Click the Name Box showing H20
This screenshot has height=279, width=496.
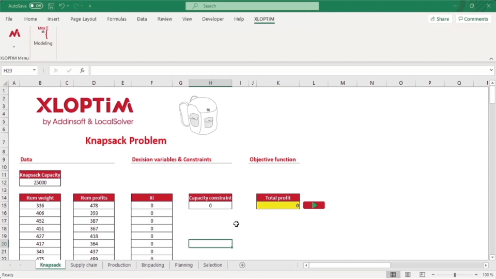coord(17,71)
